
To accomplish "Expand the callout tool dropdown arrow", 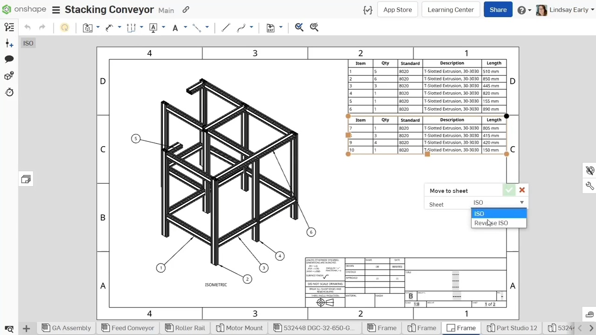I will click(x=163, y=27).
